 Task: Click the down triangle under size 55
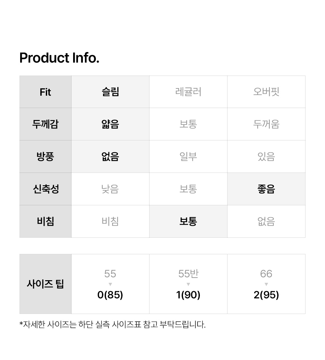[110, 284]
